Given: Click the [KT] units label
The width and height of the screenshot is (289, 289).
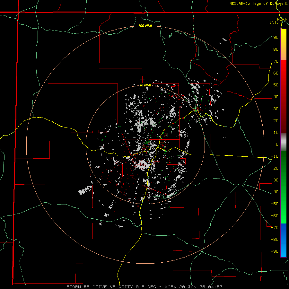Looking at the screenshot, I should coord(274,22).
